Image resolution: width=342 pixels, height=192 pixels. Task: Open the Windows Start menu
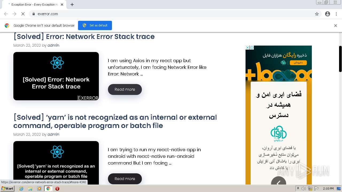pos(7,189)
